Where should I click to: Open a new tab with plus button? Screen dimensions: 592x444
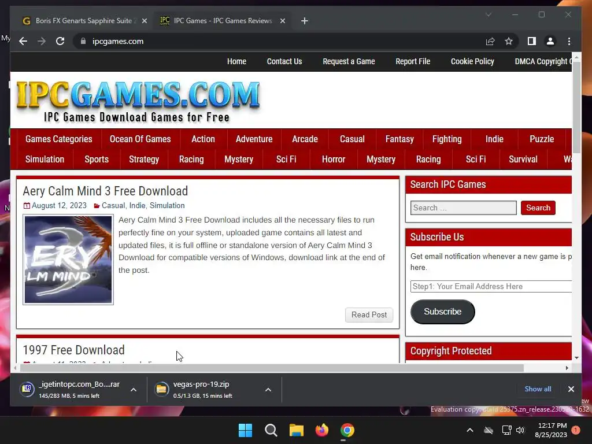click(304, 21)
